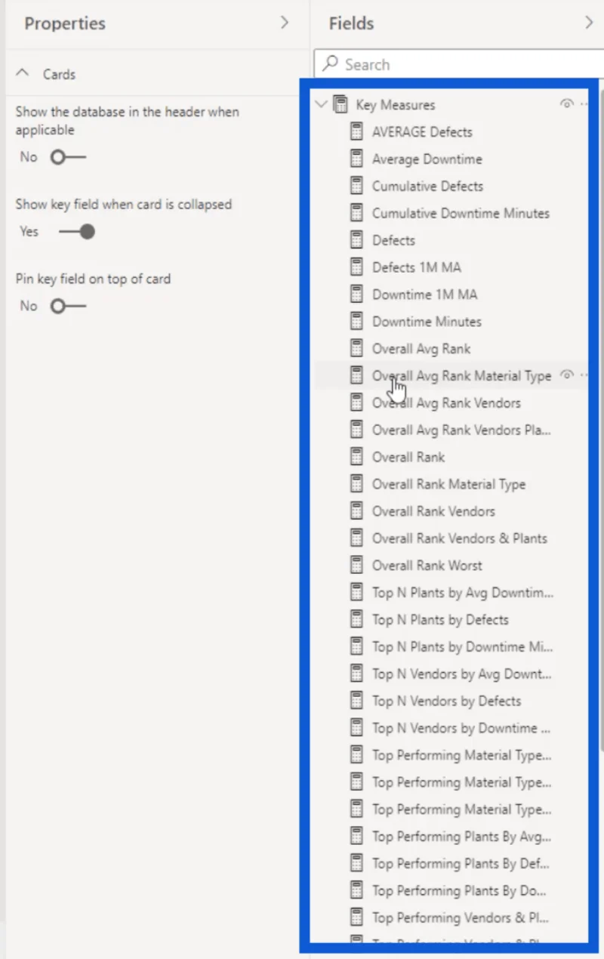Click the calculator icon next to Overall Rank
604x959 pixels.
(x=357, y=456)
